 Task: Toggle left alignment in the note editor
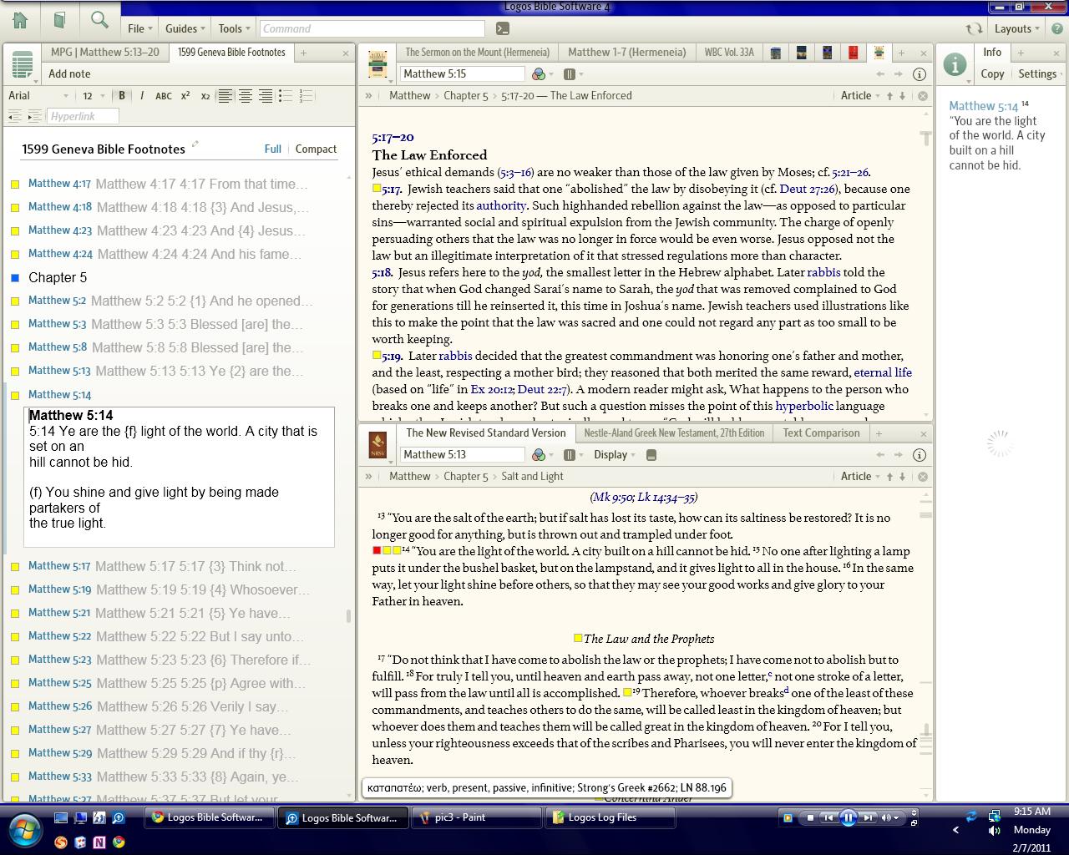click(x=225, y=96)
